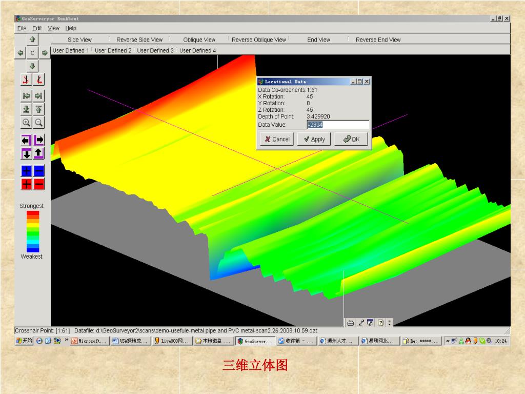Click the pen tool icon in floating toolbar
This screenshot has height=394, width=525.
[x=360, y=323]
